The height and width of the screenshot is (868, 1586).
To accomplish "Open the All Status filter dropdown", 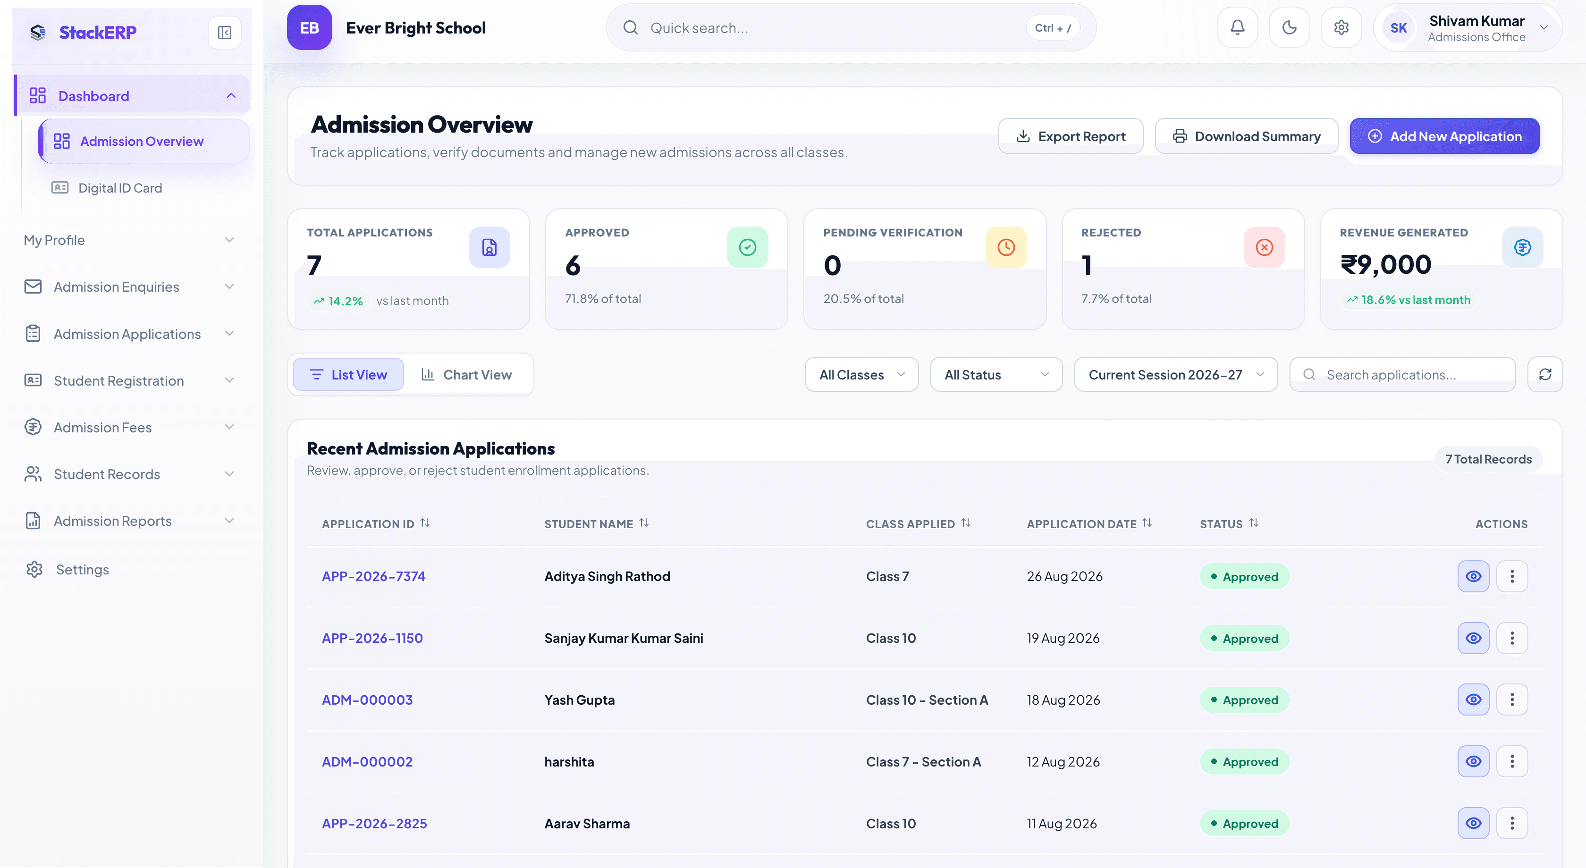I will pos(996,374).
